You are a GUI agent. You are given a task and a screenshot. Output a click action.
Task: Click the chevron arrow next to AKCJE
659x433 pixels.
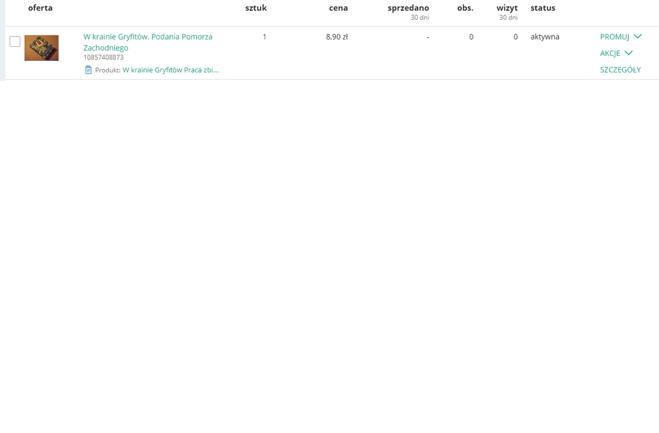click(628, 53)
